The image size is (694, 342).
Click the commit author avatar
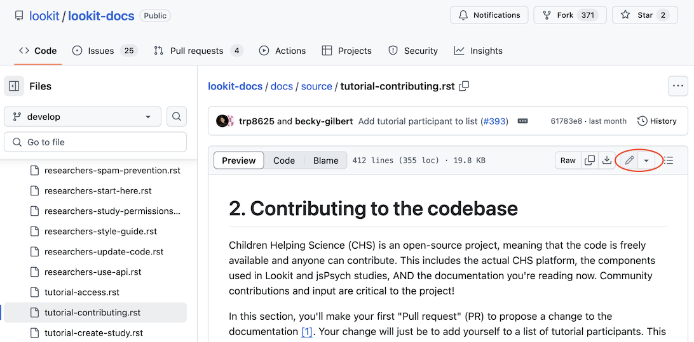[x=222, y=121]
